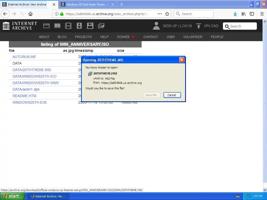
Task: Click the network tray icon near the clock
Action: pyautogui.click(x=247, y=196)
